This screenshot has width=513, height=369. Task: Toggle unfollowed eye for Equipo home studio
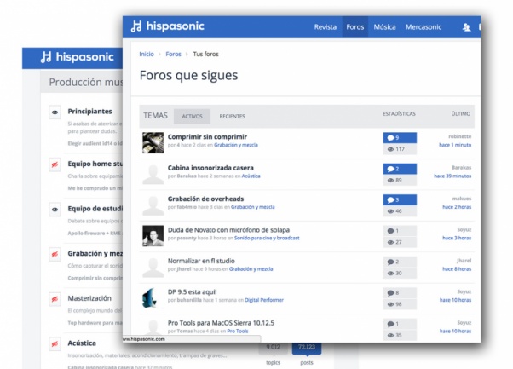coord(55,164)
